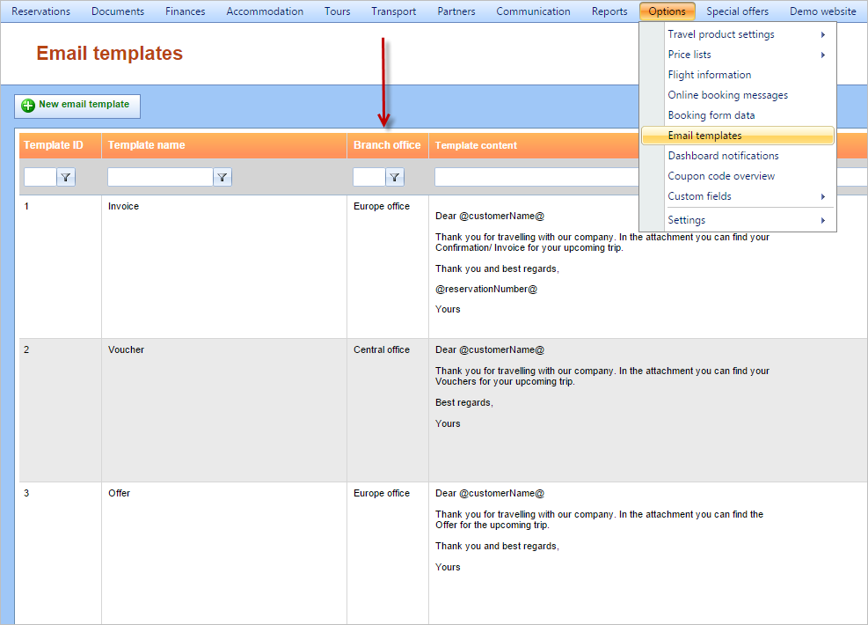This screenshot has width=868, height=625.
Task: Collapse the Options menu
Action: pos(667,11)
